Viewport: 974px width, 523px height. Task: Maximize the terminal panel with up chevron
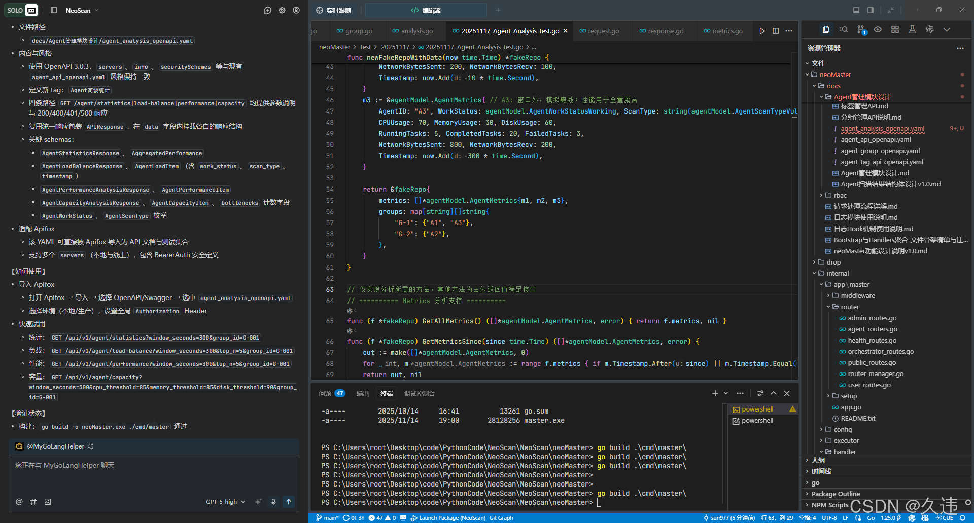(774, 393)
